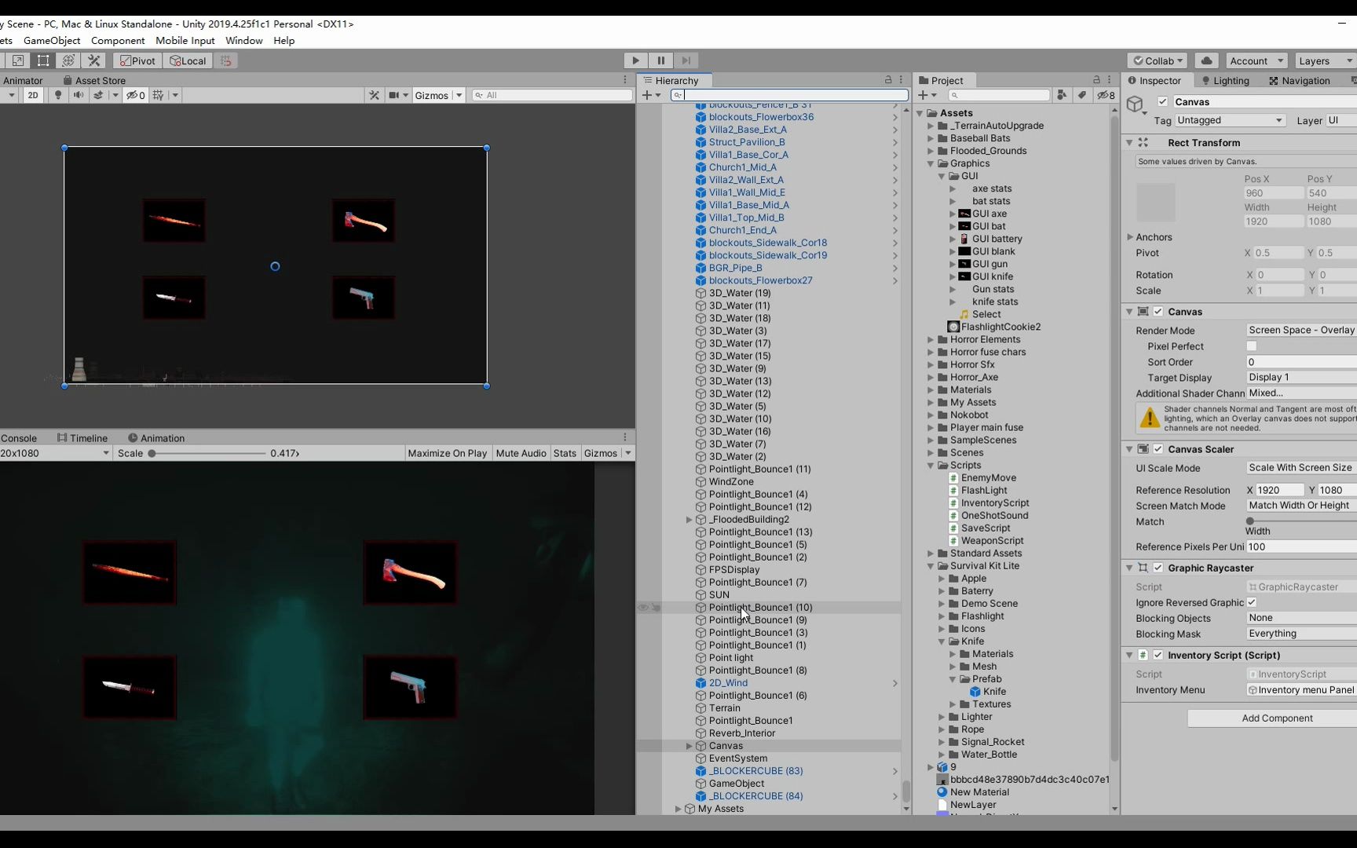The height and width of the screenshot is (848, 1357).
Task: Click the Play button to enter play mode
Action: click(x=635, y=60)
